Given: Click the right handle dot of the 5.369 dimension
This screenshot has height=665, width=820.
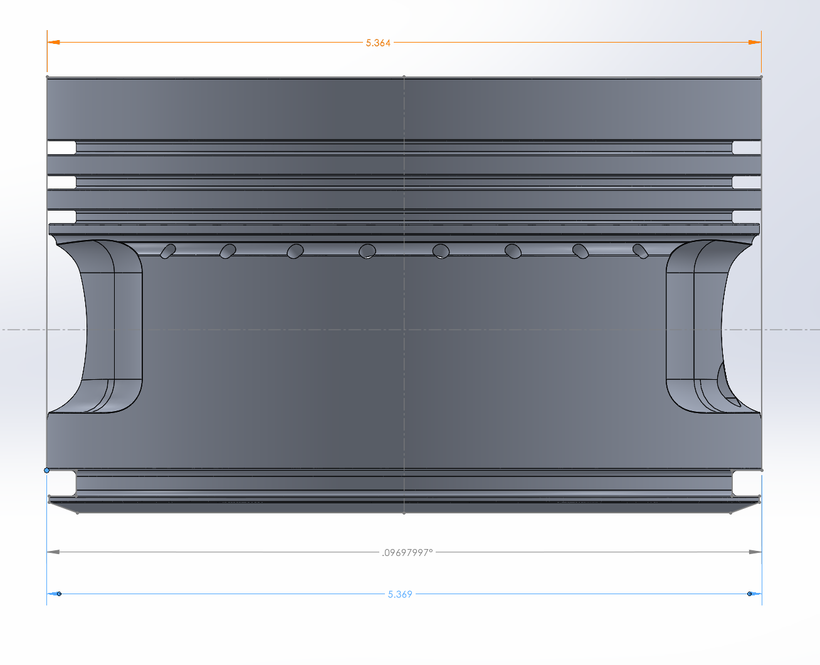Looking at the screenshot, I should tap(750, 594).
